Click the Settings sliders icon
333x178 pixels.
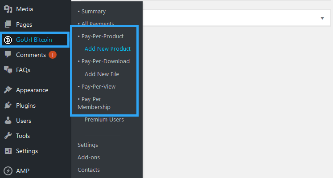(x=8, y=151)
